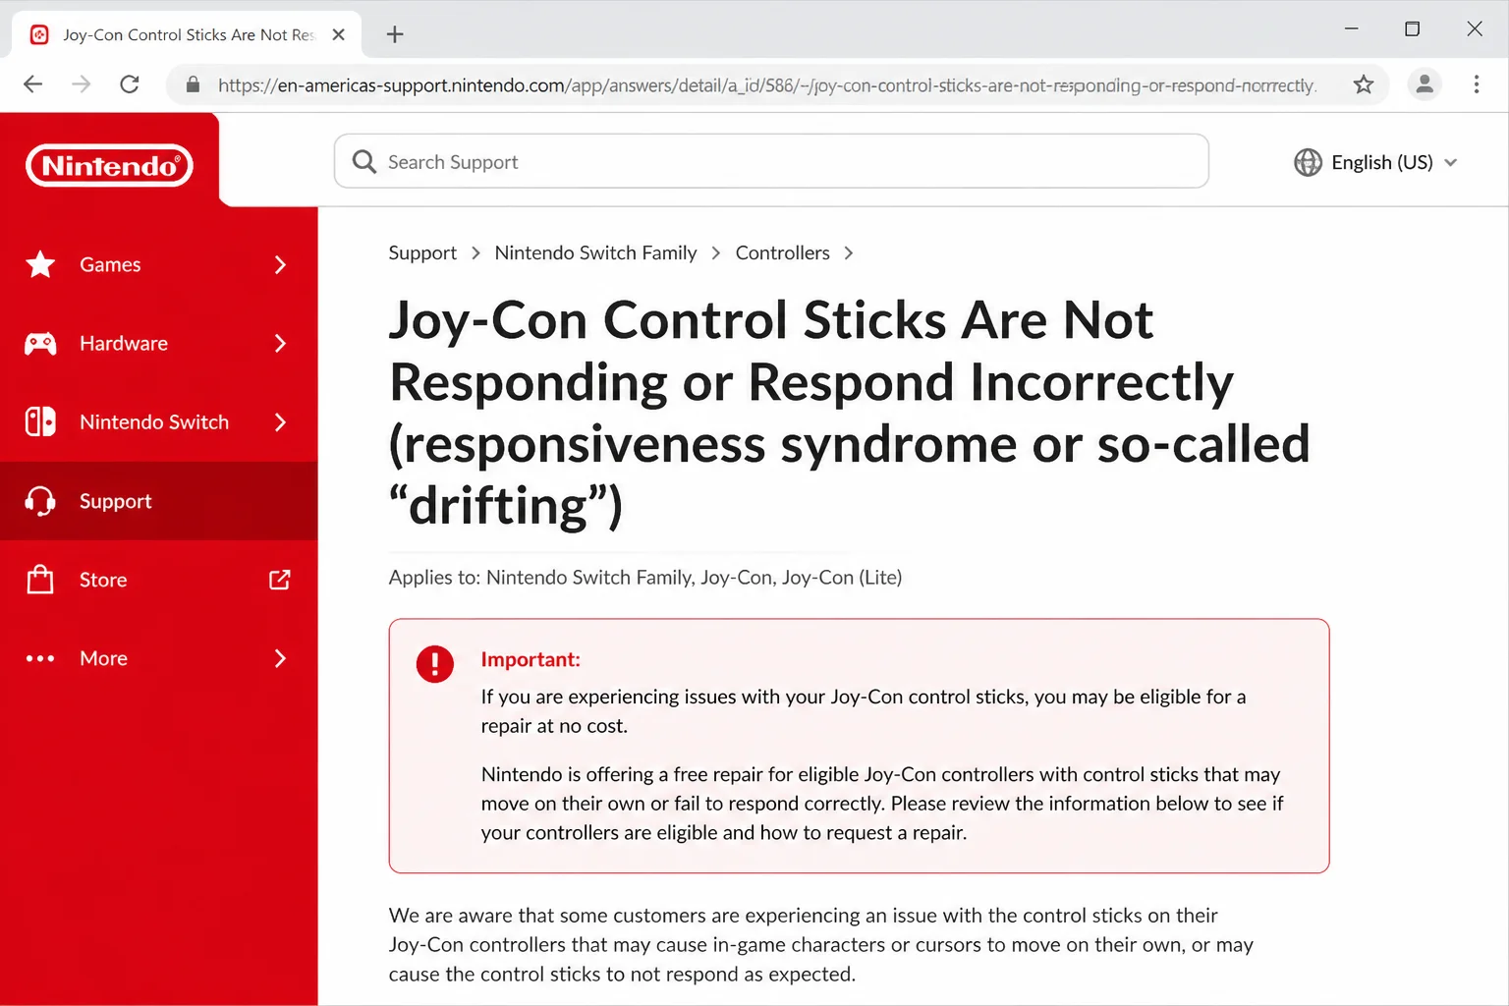The image size is (1509, 1006).
Task: Click the "If you are experiencing issues" sentence
Action: pyautogui.click(x=864, y=710)
